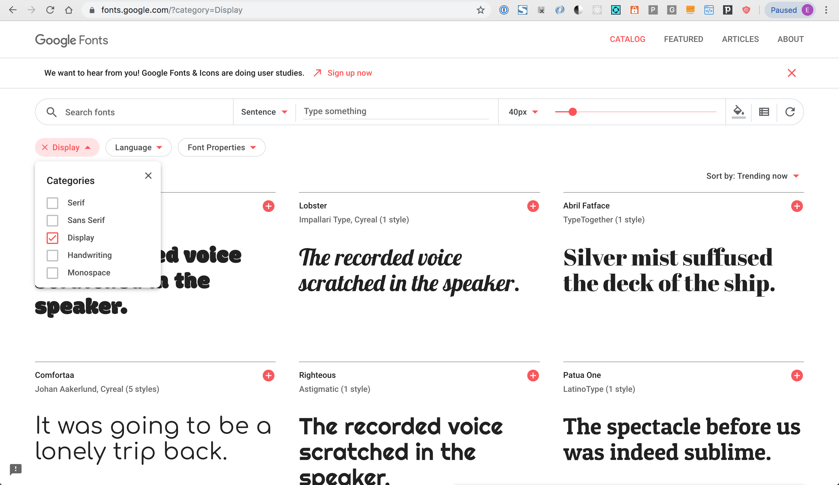Check the Serif category checkbox
This screenshot has height=485, width=839.
point(52,203)
